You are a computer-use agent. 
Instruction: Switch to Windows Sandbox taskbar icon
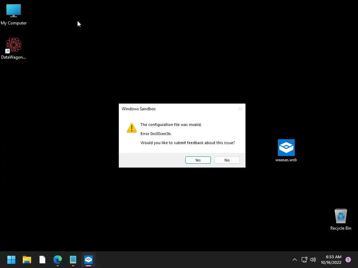click(x=88, y=260)
